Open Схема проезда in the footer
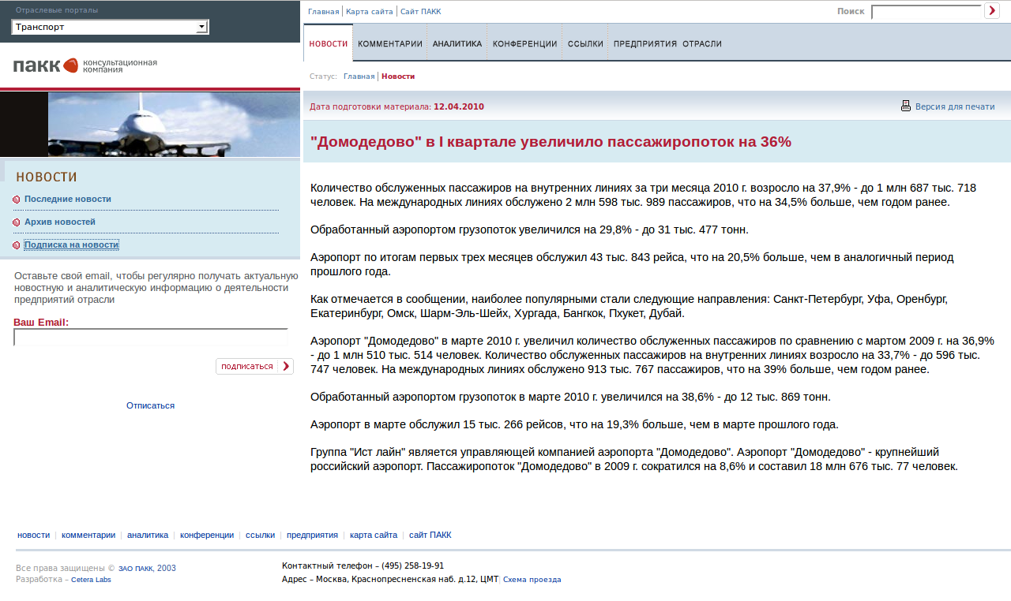This screenshot has height=601, width=1011. pos(532,579)
